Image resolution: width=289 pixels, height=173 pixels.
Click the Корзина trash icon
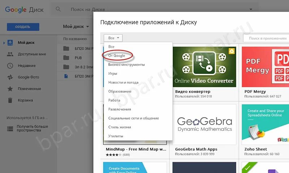pyautogui.click(x=10, y=100)
